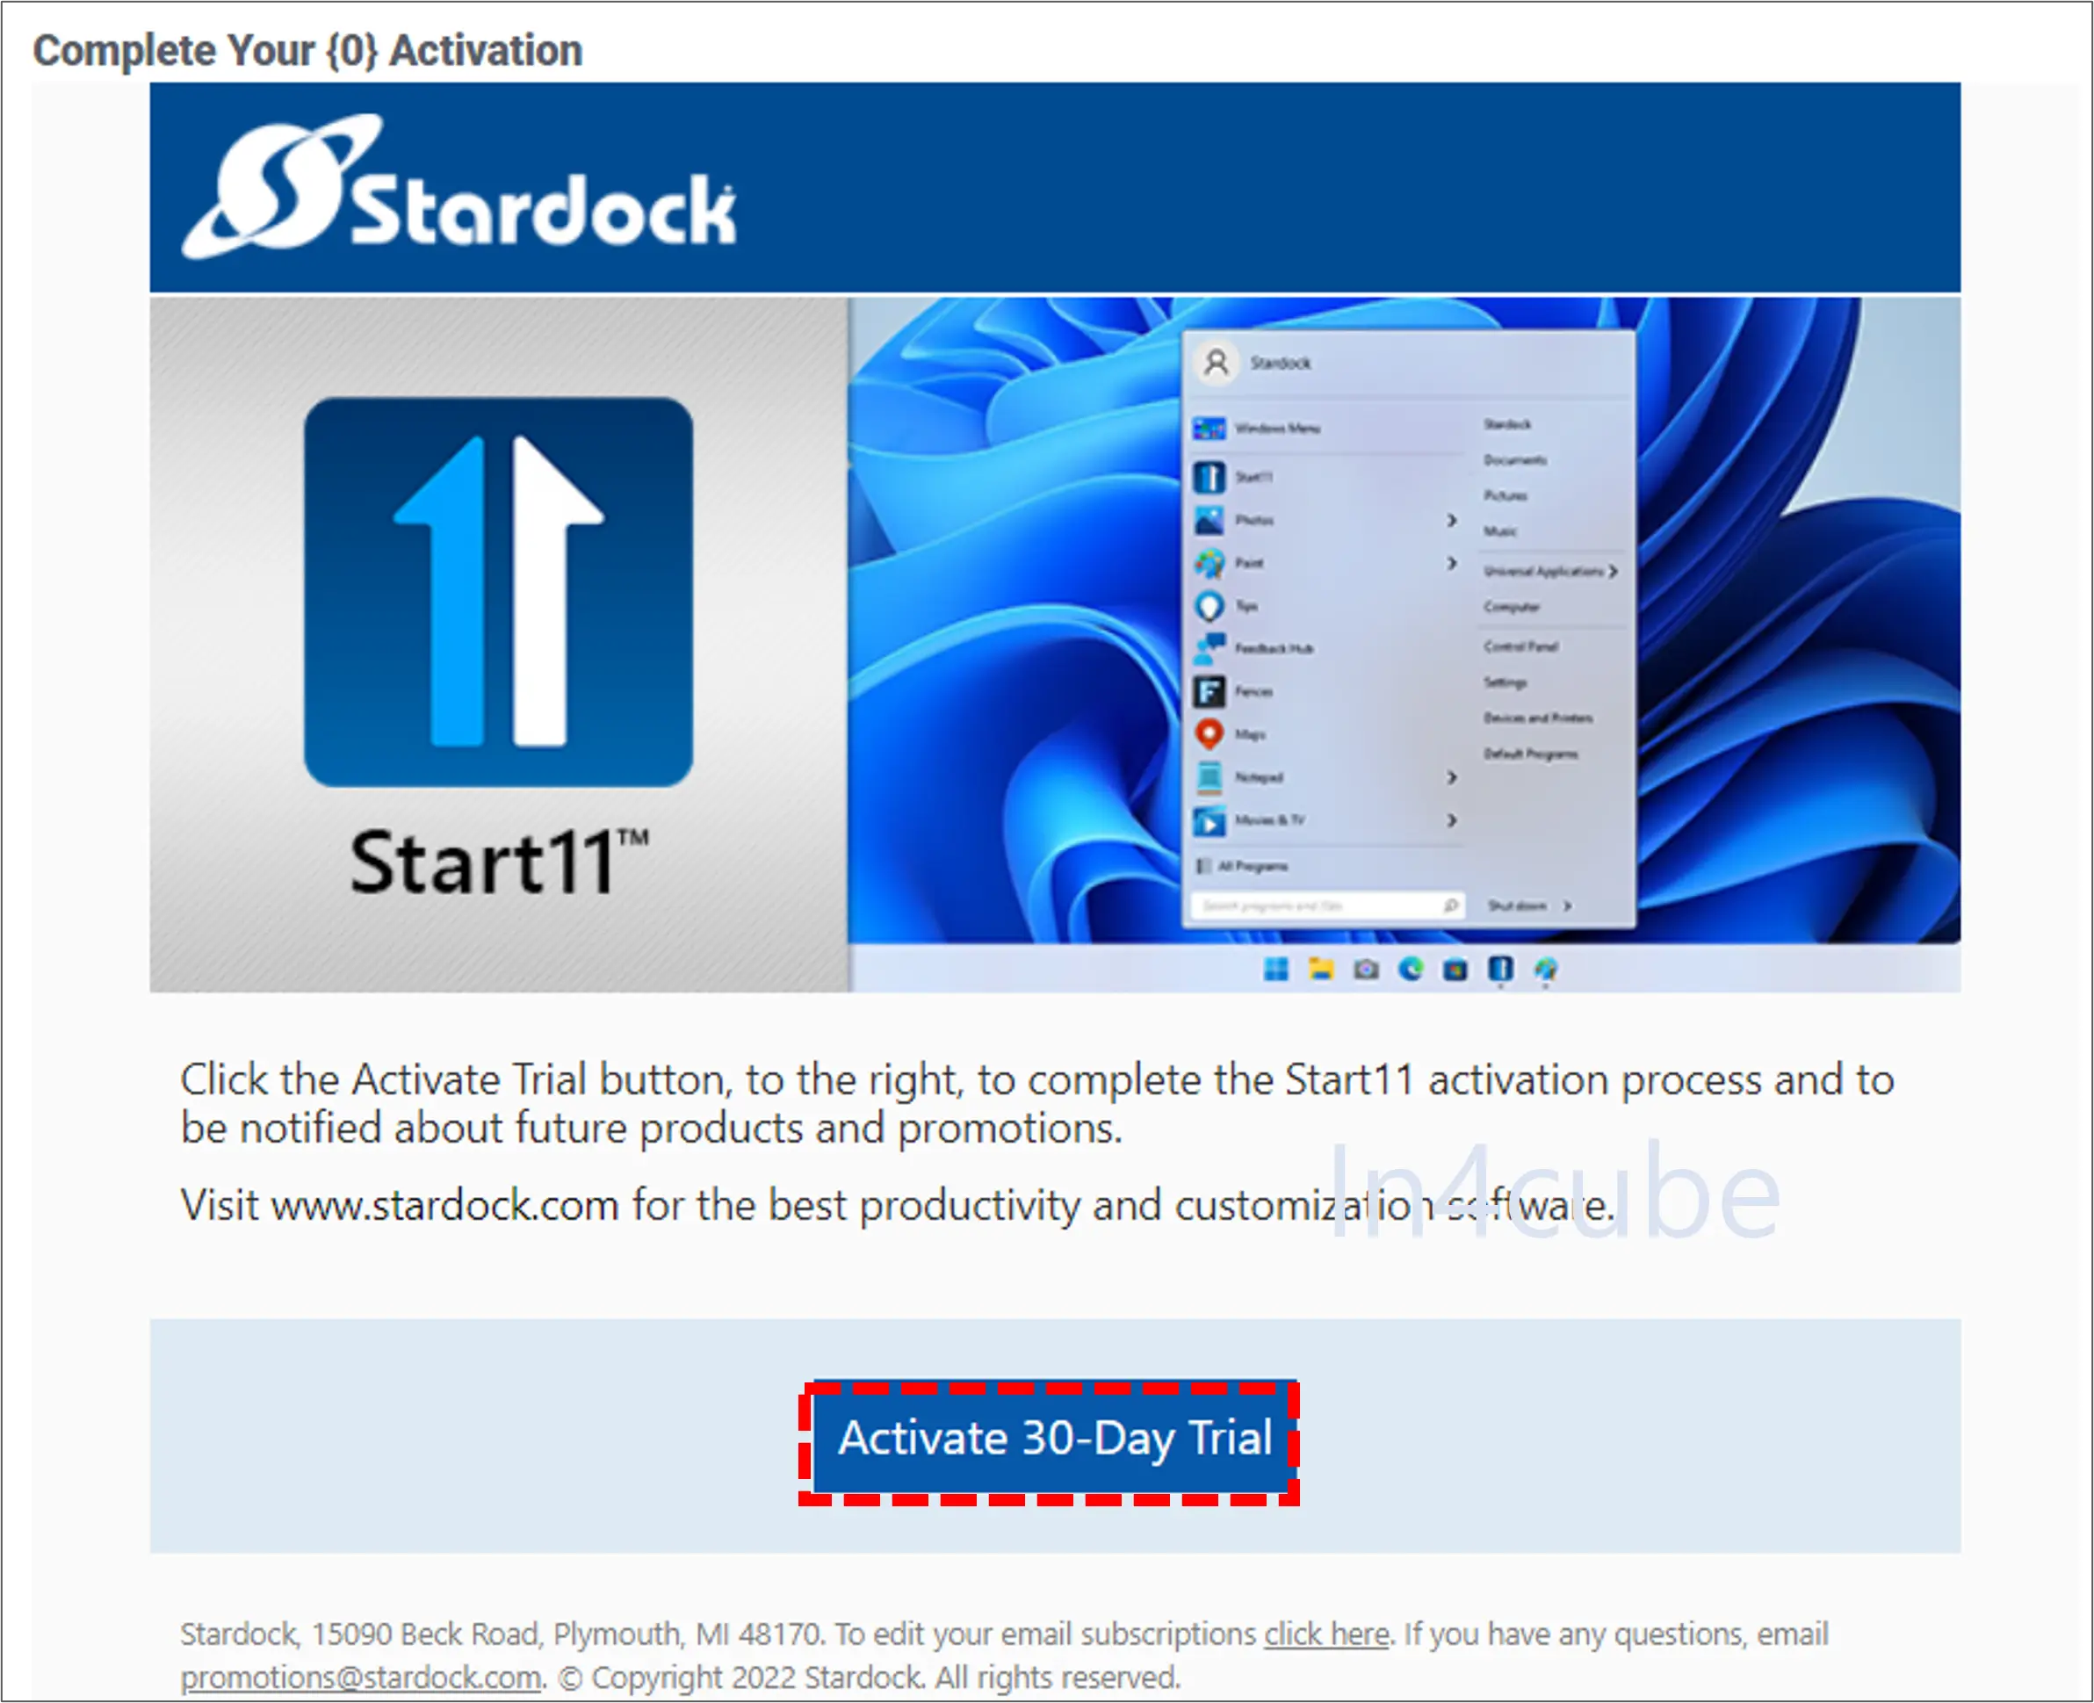This screenshot has width=2094, height=1703.
Task: Select Documents in the preview menu
Action: click(x=1514, y=460)
